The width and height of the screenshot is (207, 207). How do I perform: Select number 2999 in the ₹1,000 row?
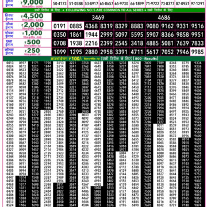(106, 34)
